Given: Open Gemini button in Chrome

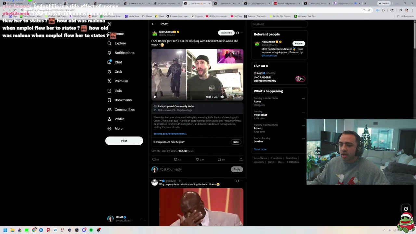Looking at the screenshot, I should coord(383,3).
